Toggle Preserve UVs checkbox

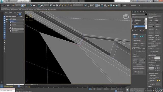click(x=150, y=23)
